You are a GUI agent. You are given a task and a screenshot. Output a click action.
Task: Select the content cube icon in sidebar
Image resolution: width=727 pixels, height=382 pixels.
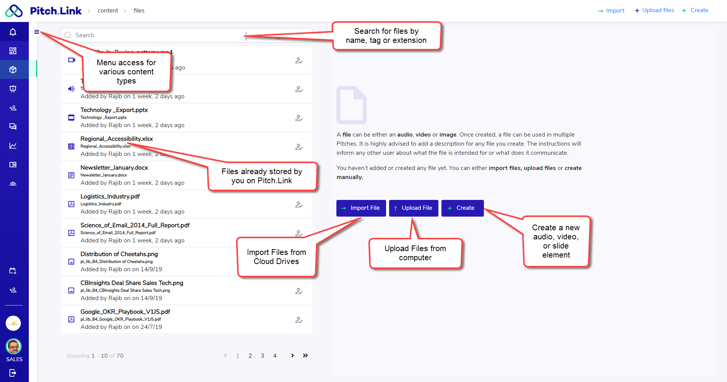(13, 70)
